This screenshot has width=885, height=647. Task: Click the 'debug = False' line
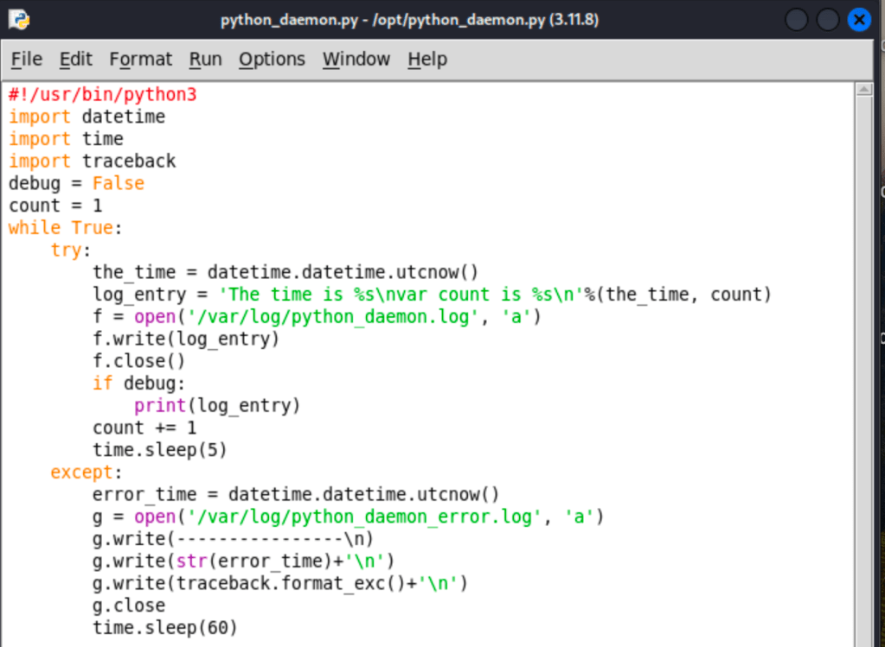[x=76, y=183]
